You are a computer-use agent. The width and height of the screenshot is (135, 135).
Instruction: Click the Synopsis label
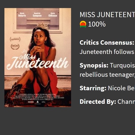(x=94, y=65)
